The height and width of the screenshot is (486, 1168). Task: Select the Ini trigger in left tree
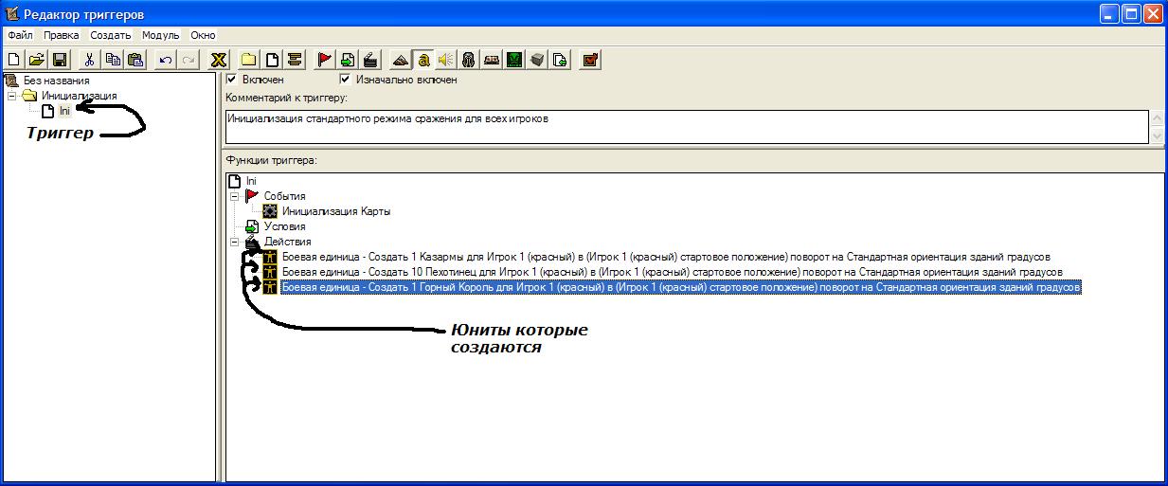point(64,111)
